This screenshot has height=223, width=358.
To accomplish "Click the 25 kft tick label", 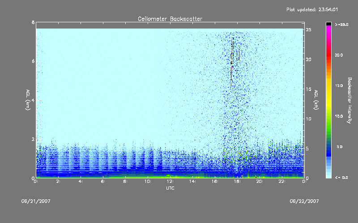I will click(308, 30).
